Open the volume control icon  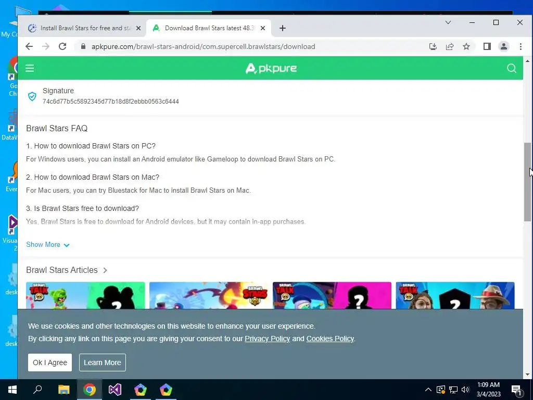pos(465,390)
